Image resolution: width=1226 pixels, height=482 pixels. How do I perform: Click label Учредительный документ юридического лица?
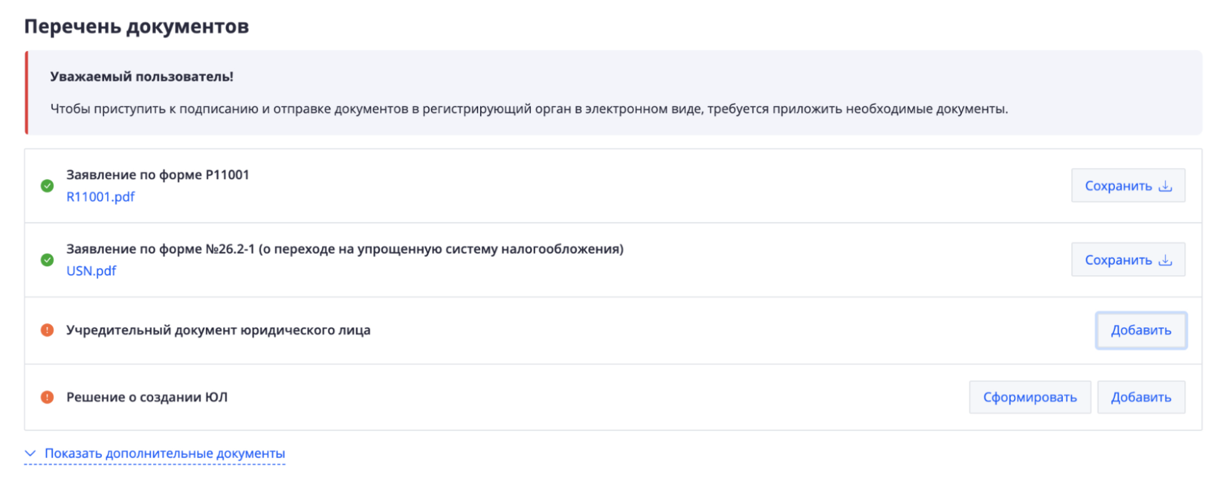218,330
